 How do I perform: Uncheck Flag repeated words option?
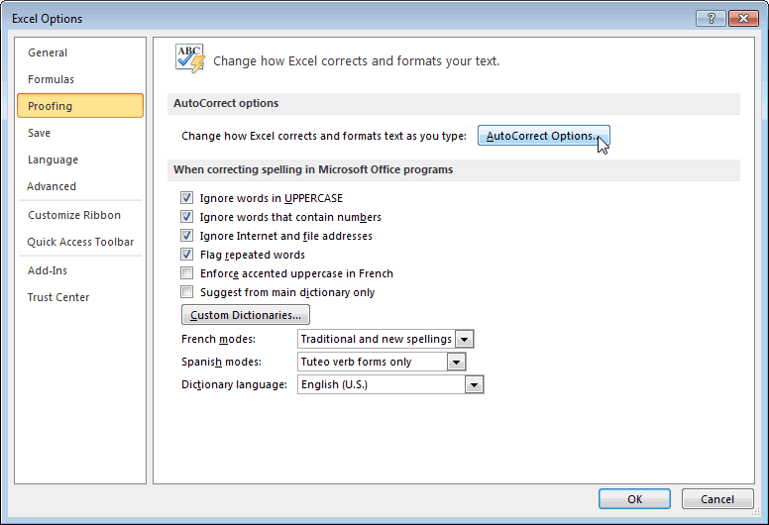point(187,255)
